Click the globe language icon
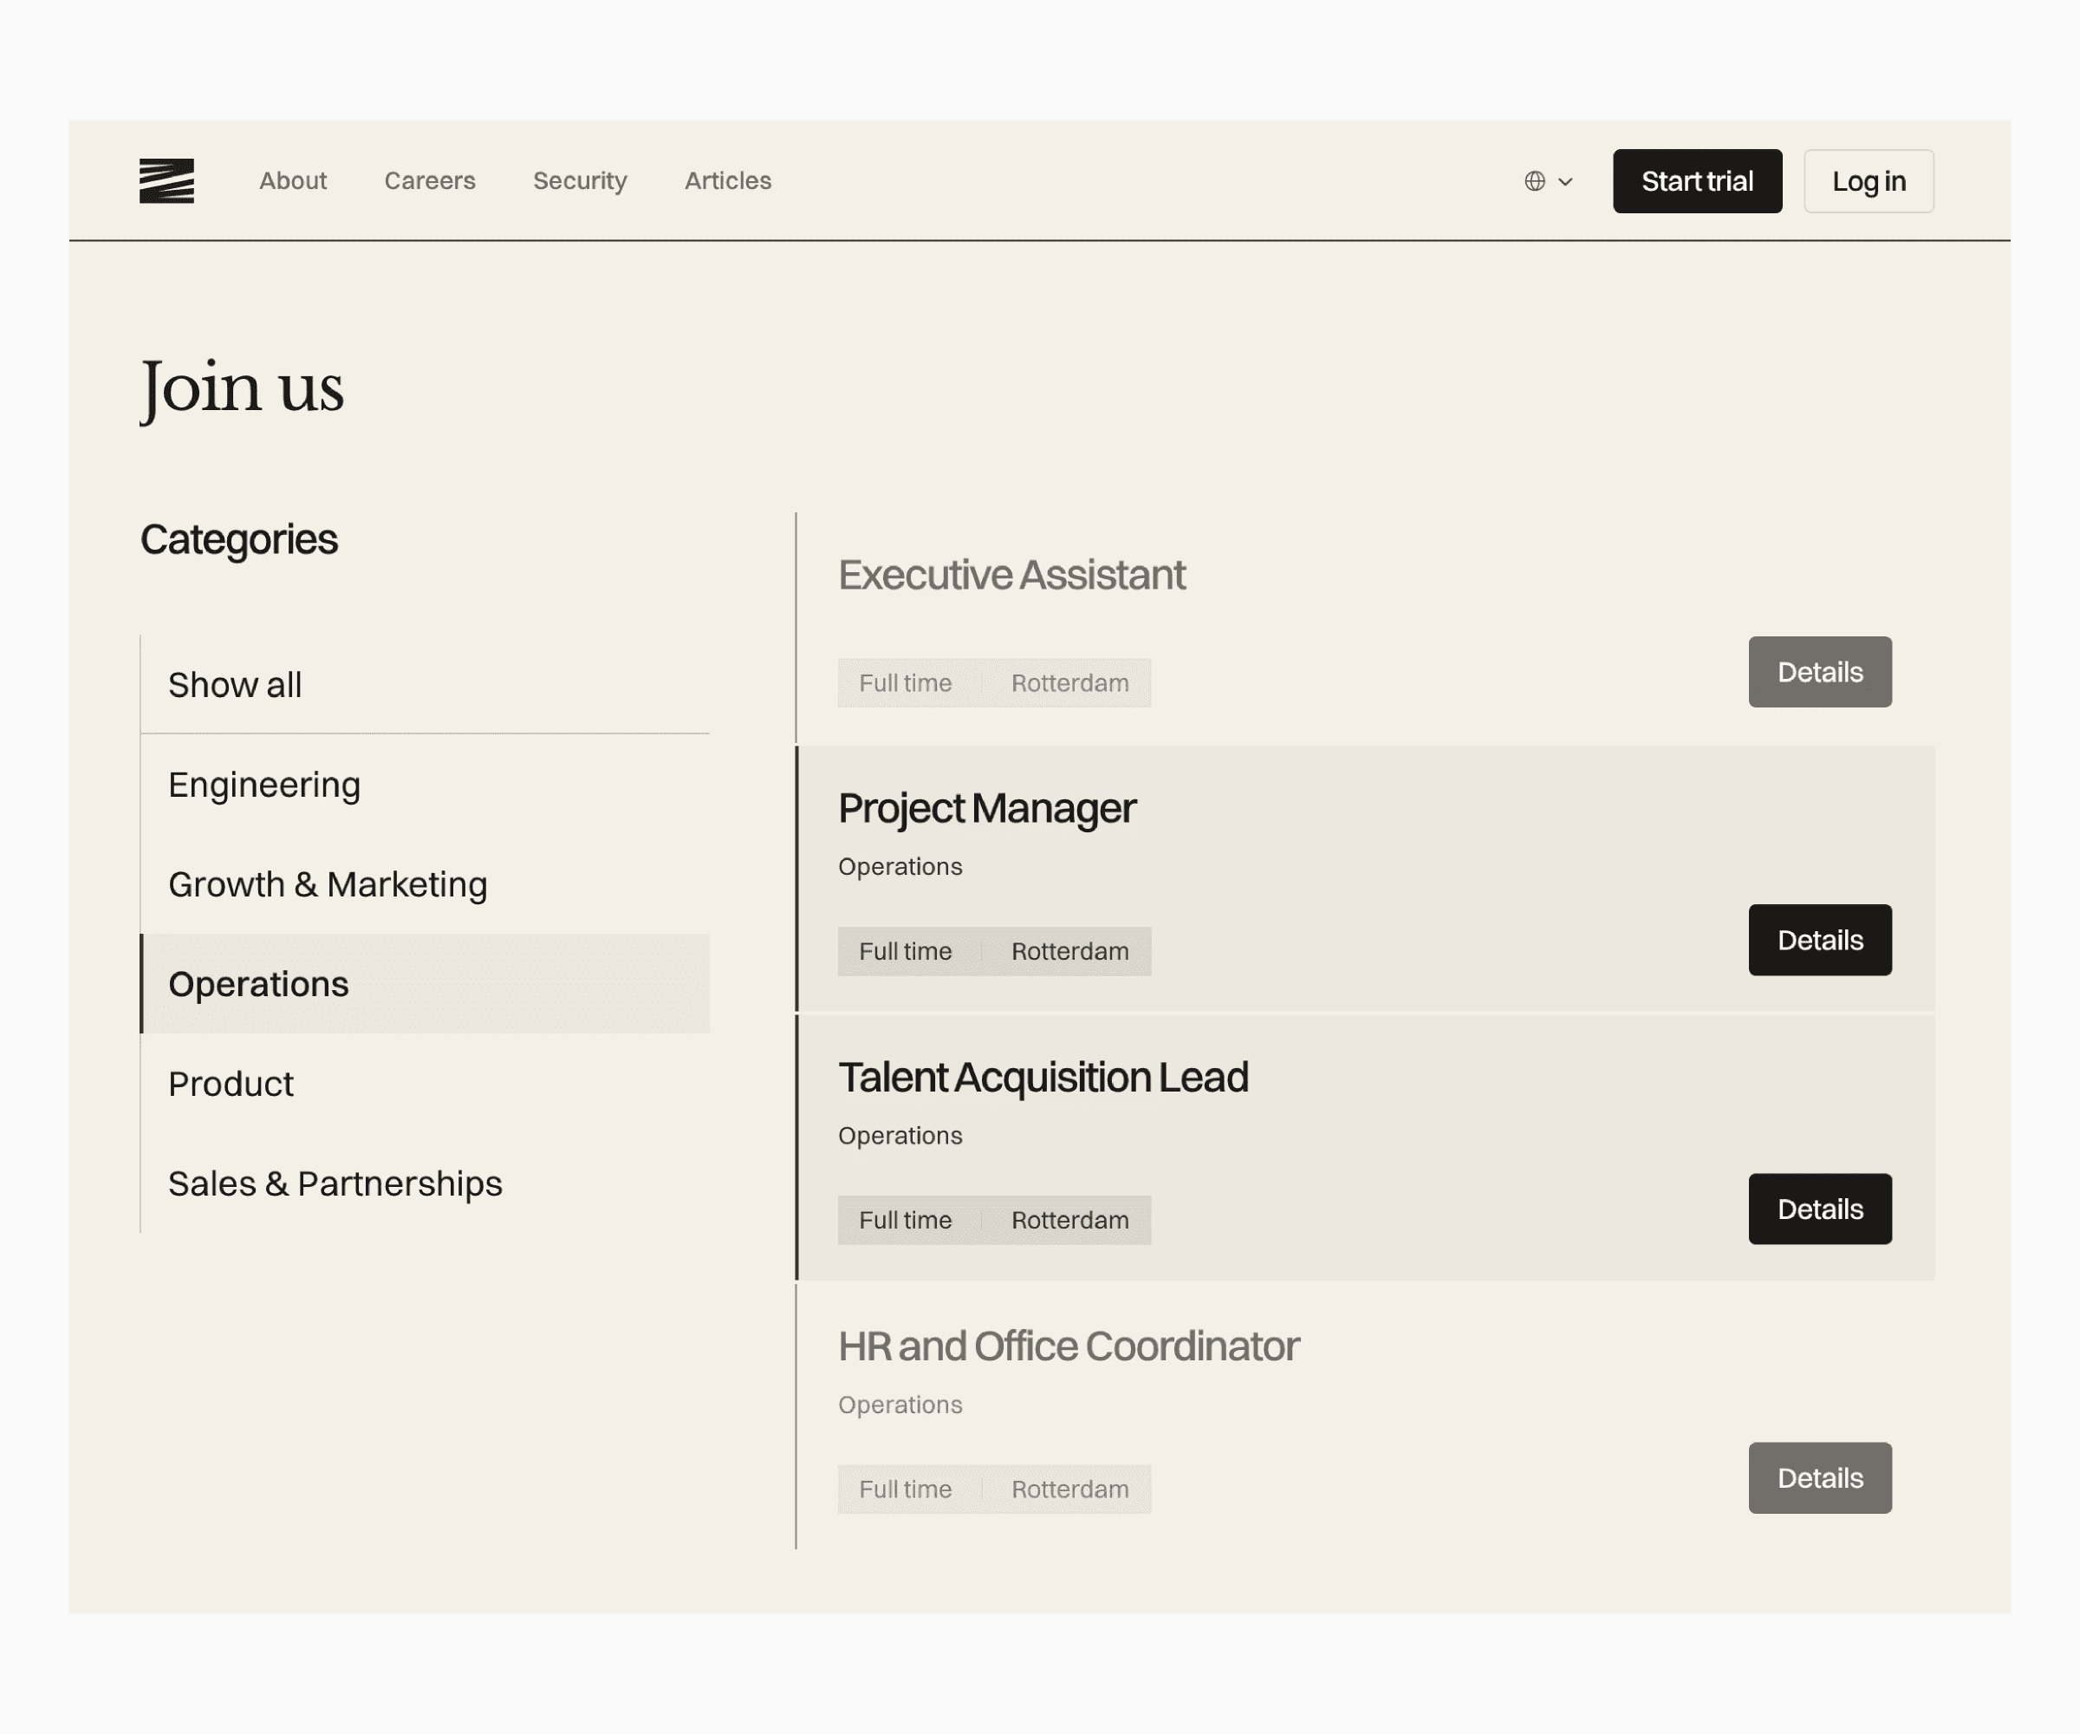Viewport: 2080px width, 1734px height. click(x=1534, y=181)
